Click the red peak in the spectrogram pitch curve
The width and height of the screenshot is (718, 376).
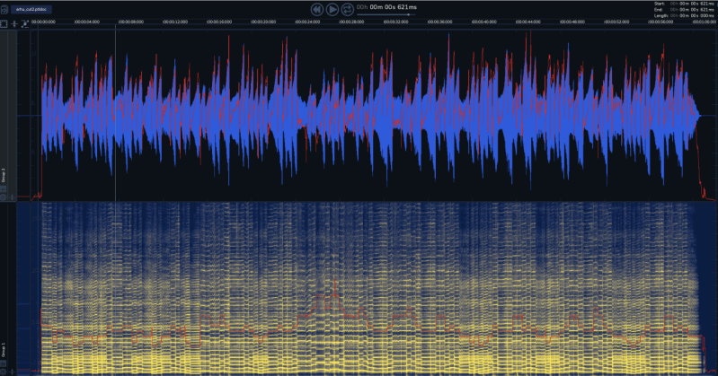click(x=335, y=282)
